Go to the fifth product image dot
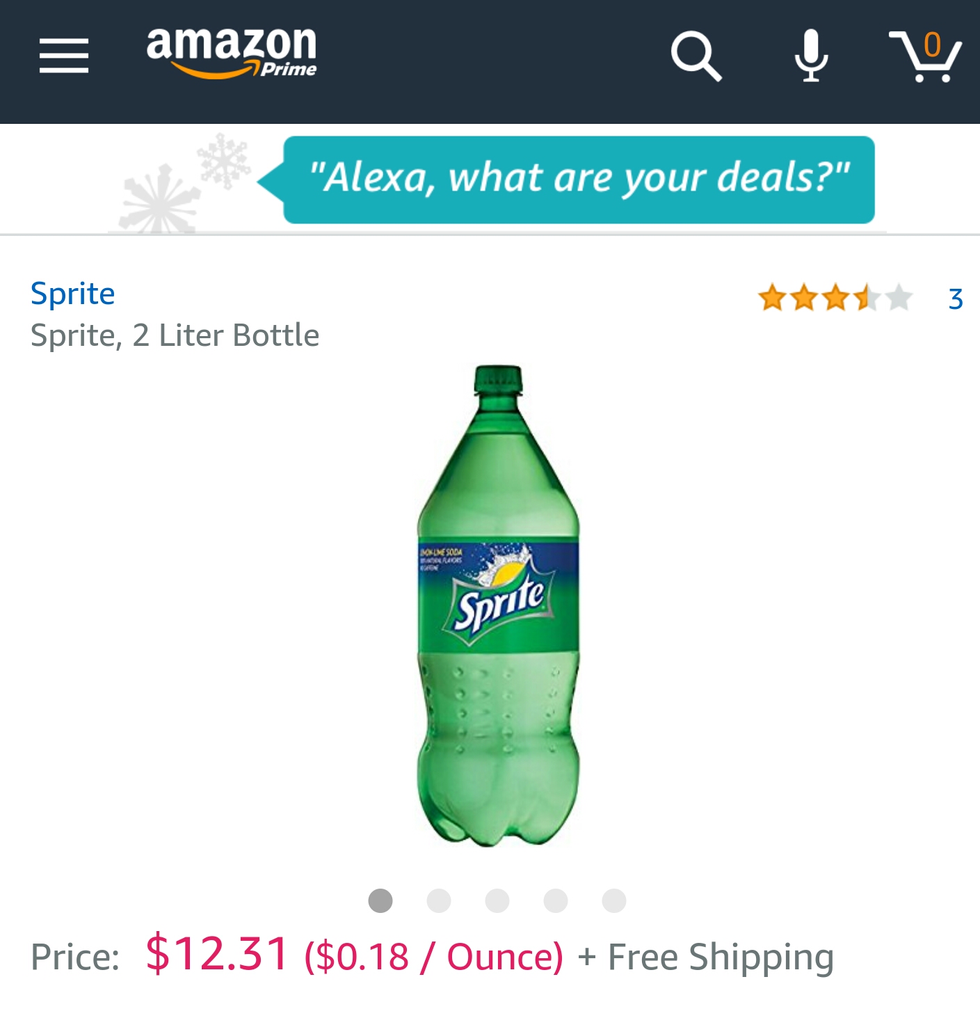The width and height of the screenshot is (980, 1009). (614, 900)
